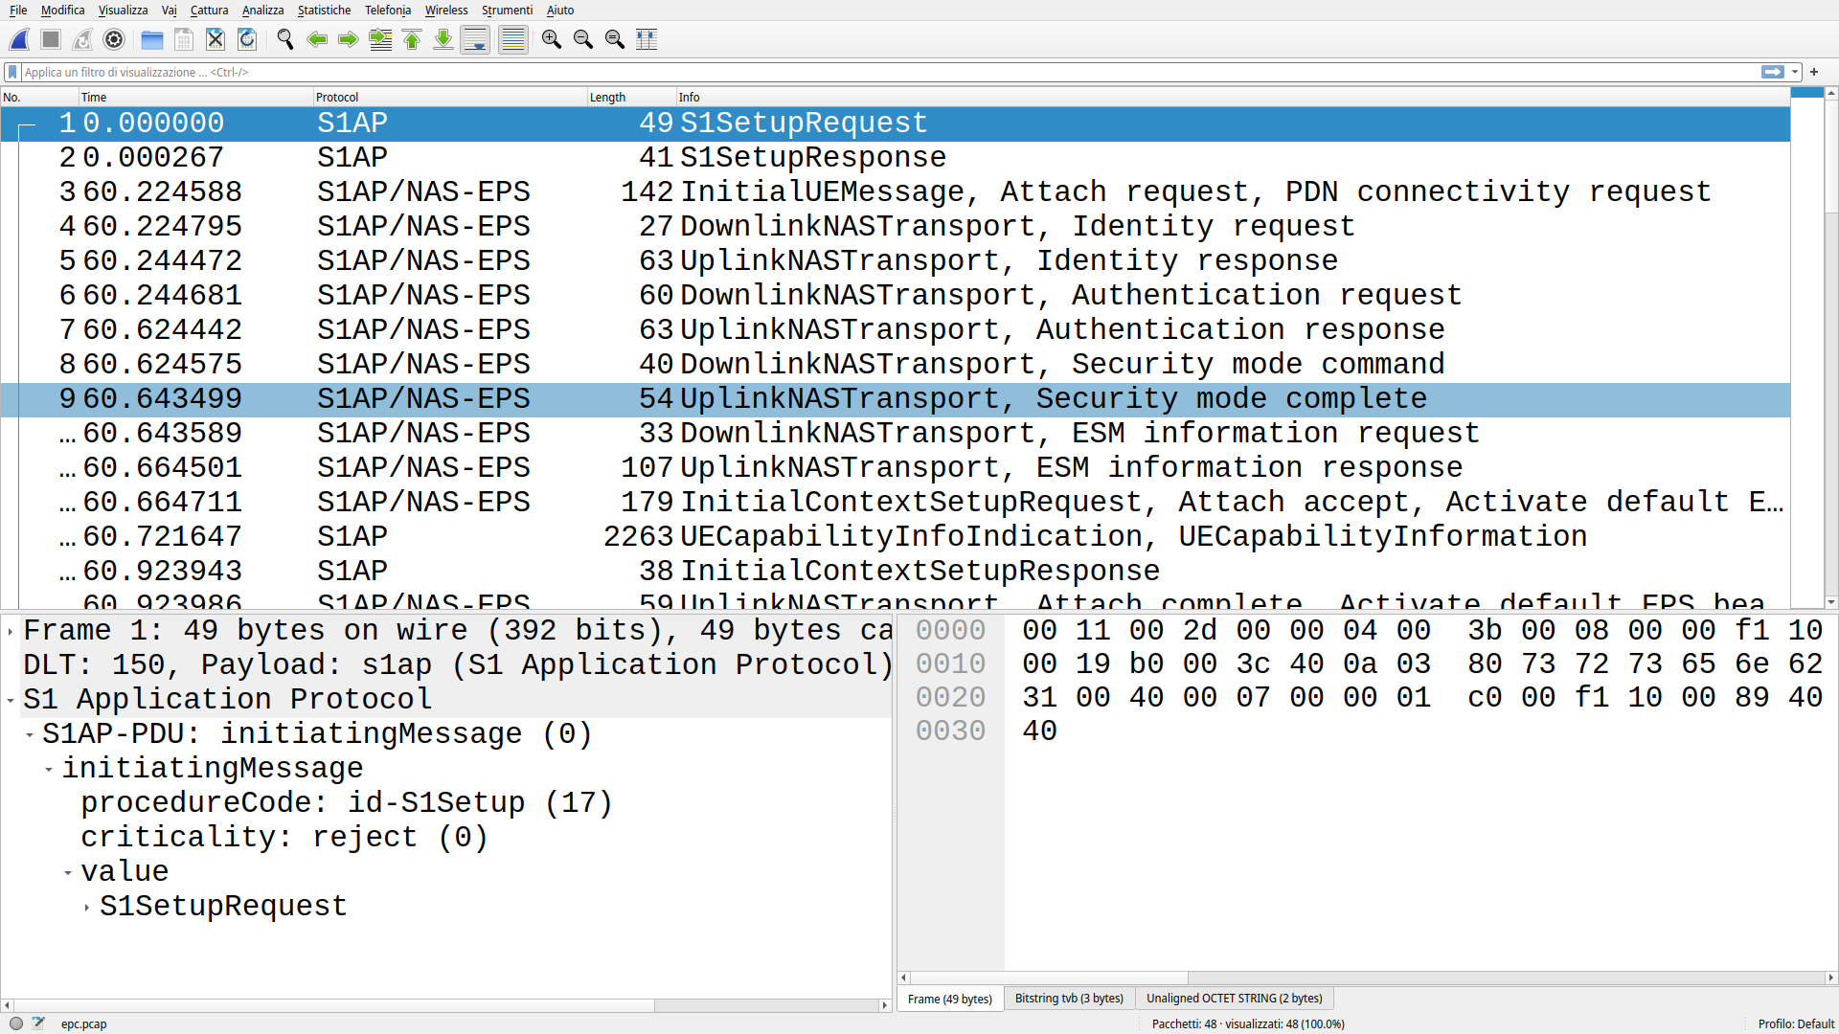Select the ESM information response packet
Image resolution: width=1839 pixels, height=1034 pixels.
tap(895, 467)
